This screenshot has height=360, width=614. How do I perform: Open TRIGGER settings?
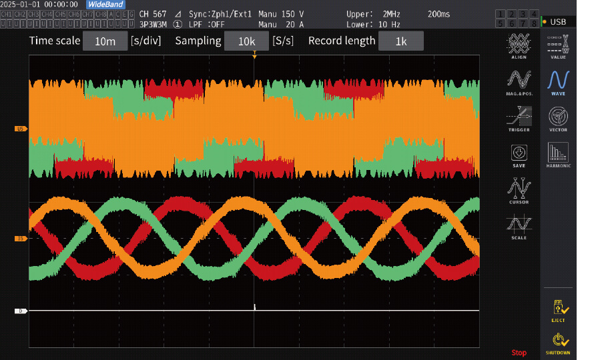pyautogui.click(x=519, y=118)
